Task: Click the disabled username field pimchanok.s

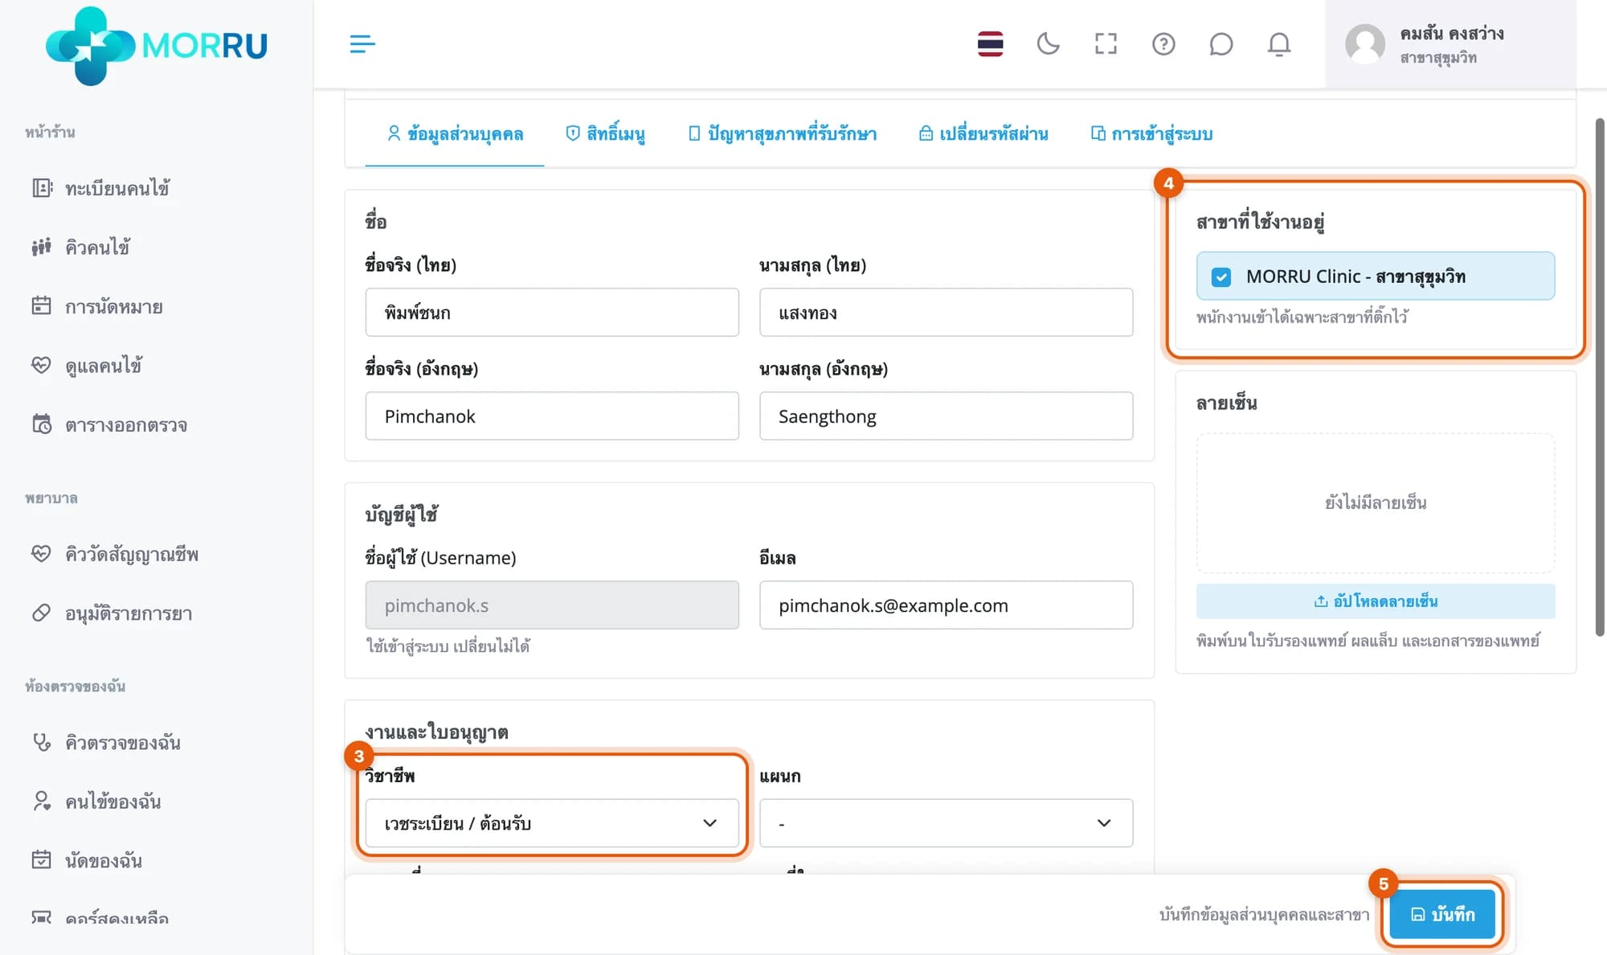Action: [552, 605]
